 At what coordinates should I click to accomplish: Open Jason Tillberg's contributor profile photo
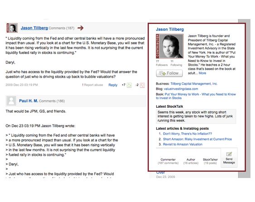pyautogui.click(x=169, y=46)
